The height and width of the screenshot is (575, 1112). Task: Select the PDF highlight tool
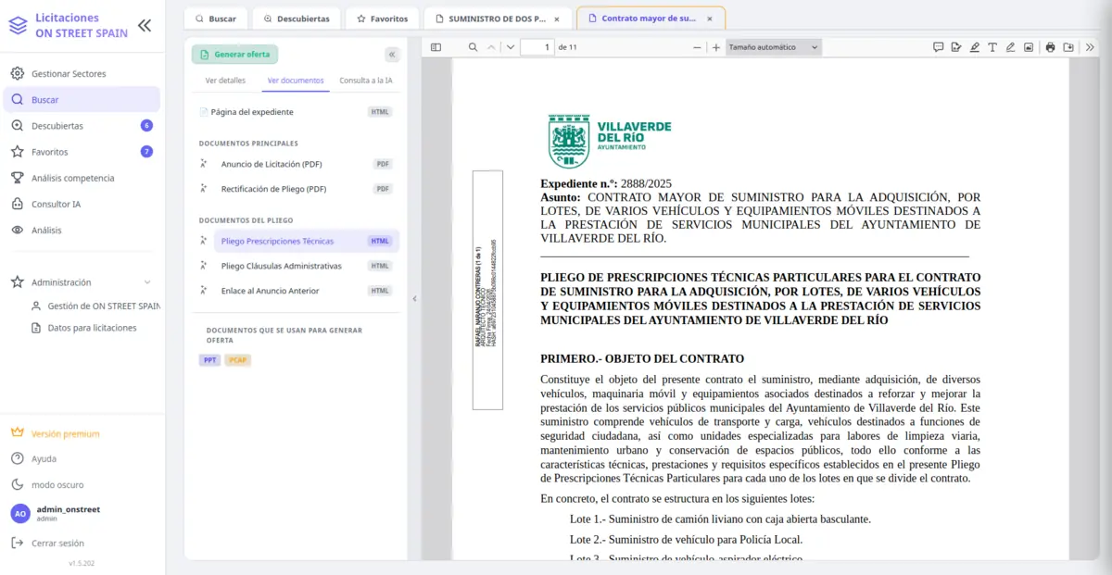974,47
